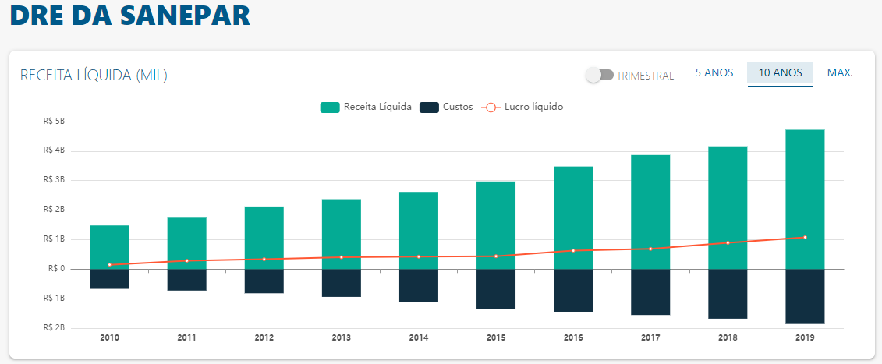This screenshot has height=364, width=882.
Task: Toggle Receita Líquida legend label
Action: [377, 106]
